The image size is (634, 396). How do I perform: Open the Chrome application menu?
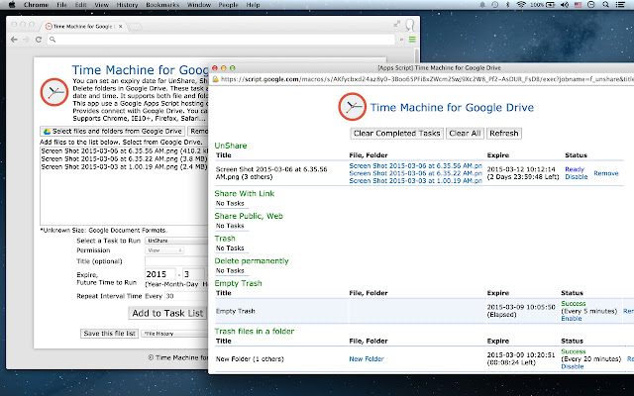click(x=36, y=5)
